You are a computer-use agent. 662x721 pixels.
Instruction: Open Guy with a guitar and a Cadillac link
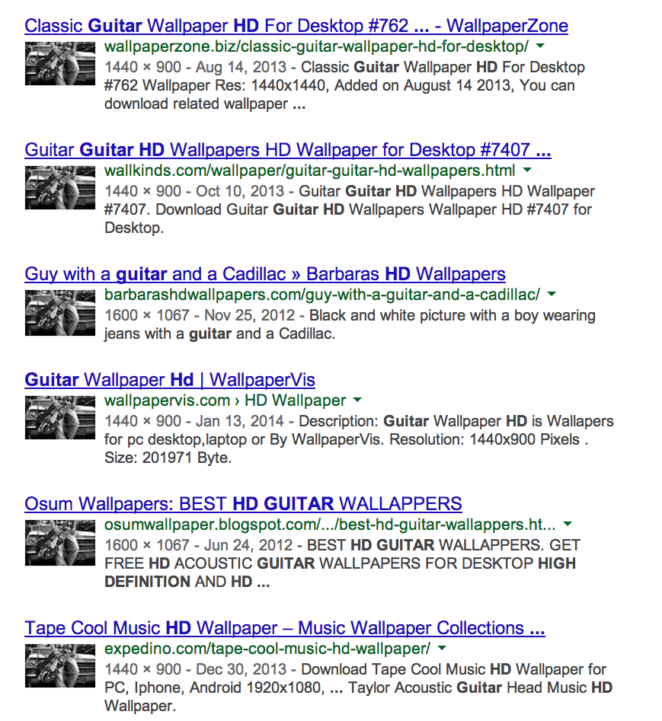(265, 274)
